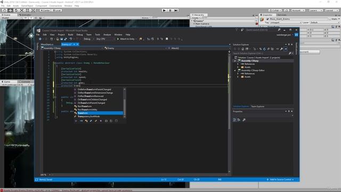Open Visual Studio's Project menu
This screenshot has height=192, width=341.
point(61,35)
